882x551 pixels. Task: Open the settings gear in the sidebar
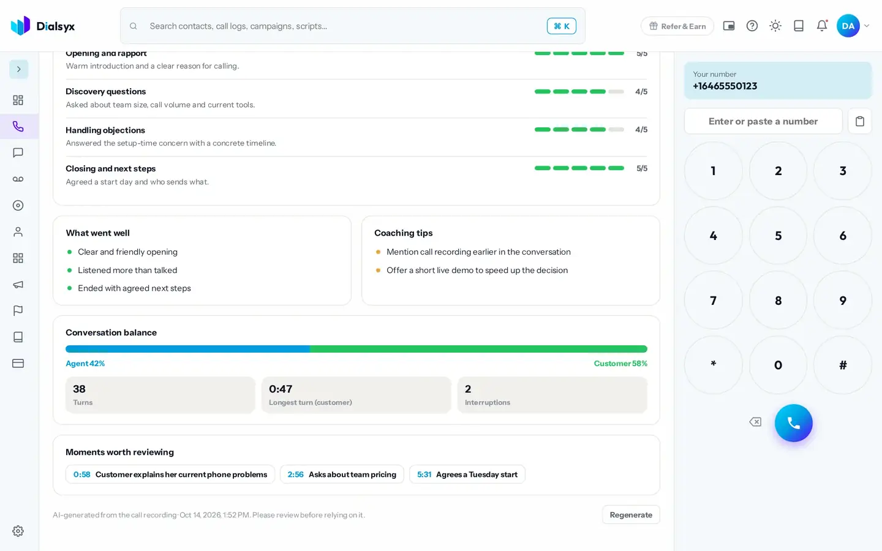18,531
